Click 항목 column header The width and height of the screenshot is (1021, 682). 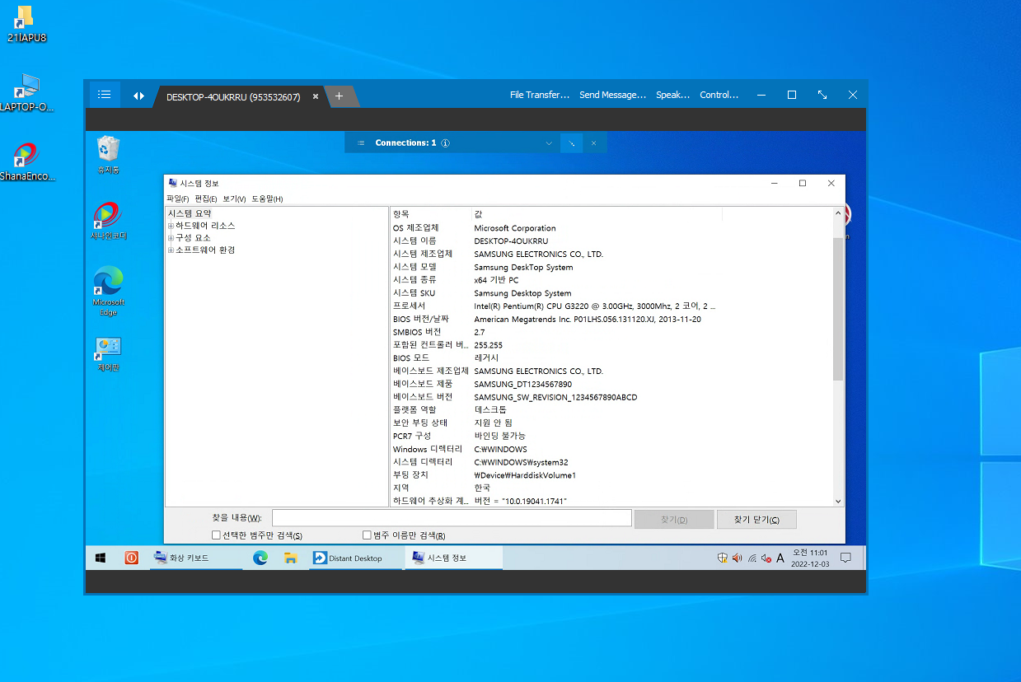431,214
